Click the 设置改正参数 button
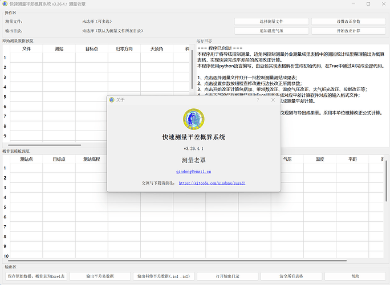This screenshot has width=390, height=285. [348, 21]
